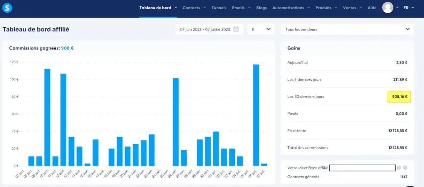Expand the Emails menu chevron
This screenshot has height=187, width=424.
coord(249,7)
